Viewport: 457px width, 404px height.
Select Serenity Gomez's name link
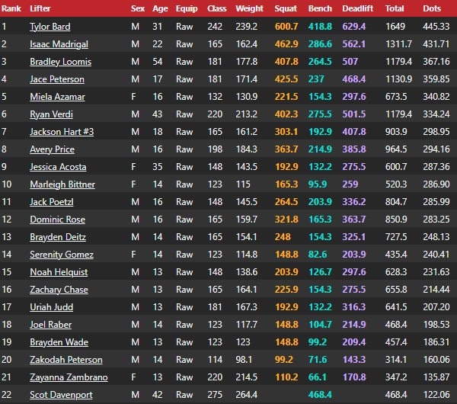pos(62,255)
